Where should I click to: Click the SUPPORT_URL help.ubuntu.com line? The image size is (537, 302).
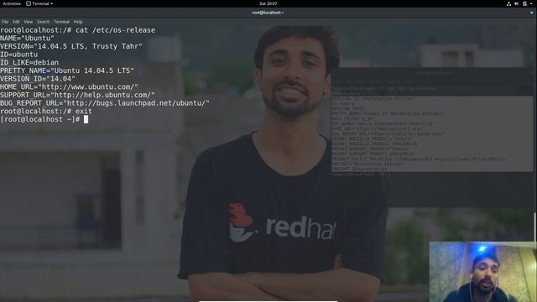[77, 95]
